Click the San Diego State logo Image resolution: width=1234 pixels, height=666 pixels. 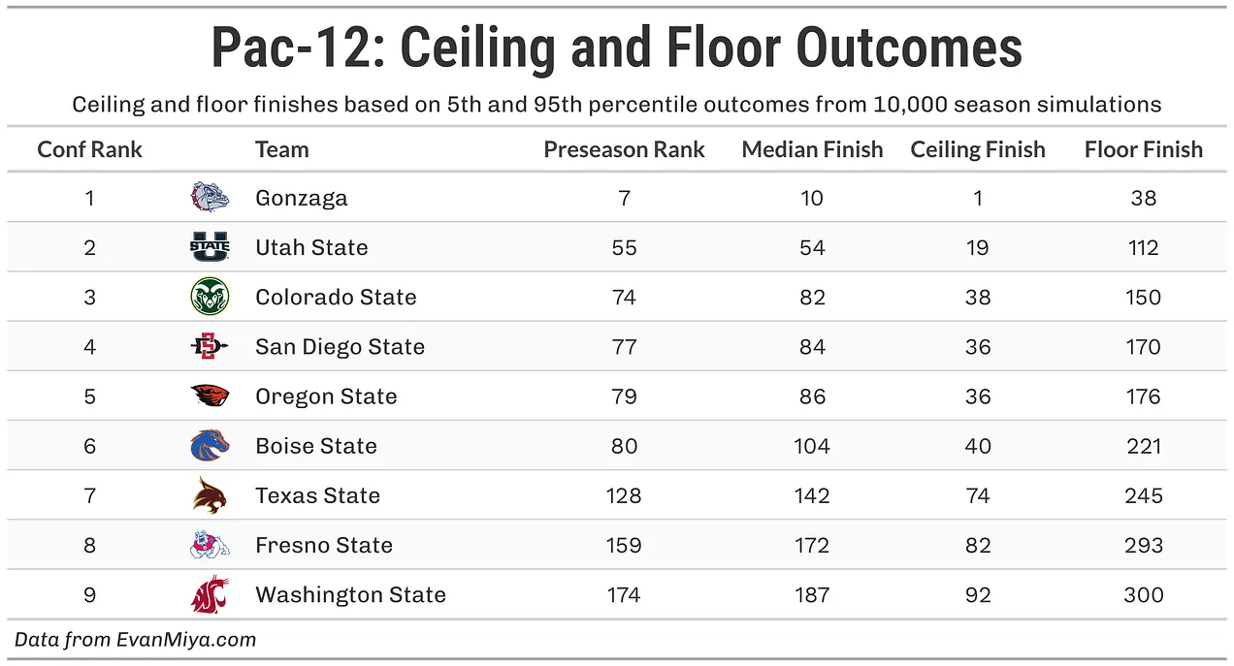(210, 346)
